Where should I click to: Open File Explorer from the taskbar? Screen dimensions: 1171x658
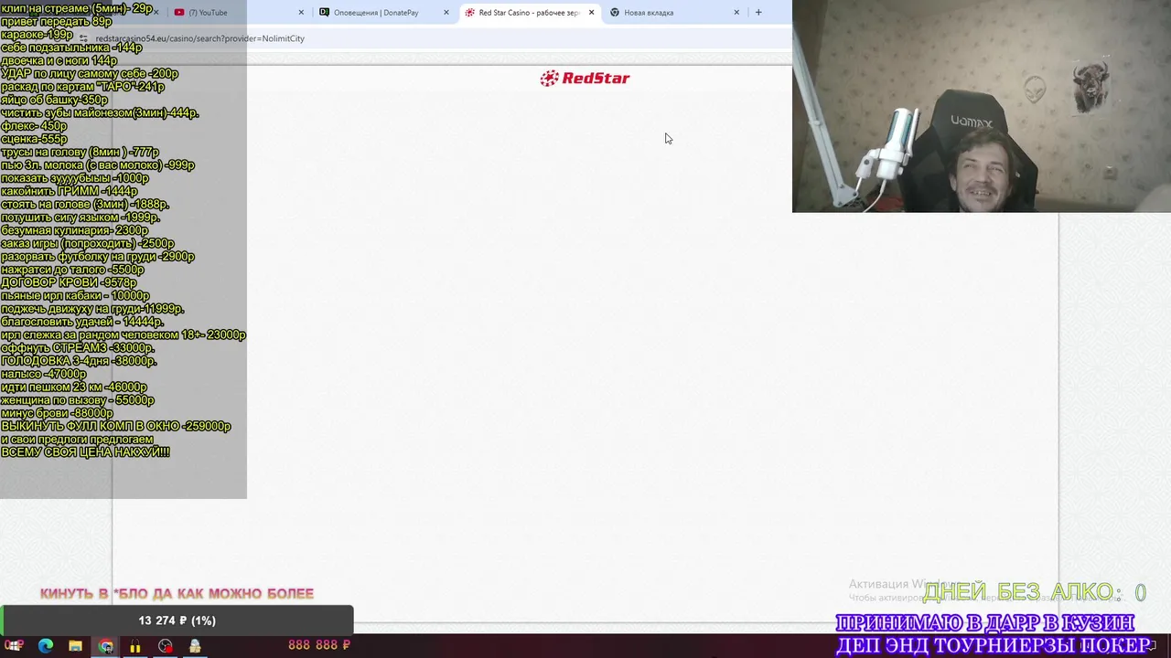click(76, 646)
